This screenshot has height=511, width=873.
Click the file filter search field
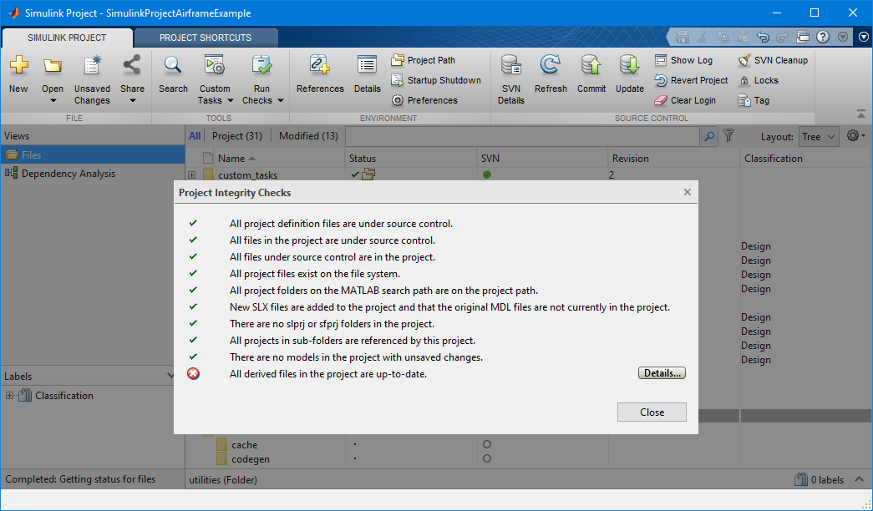pos(522,136)
